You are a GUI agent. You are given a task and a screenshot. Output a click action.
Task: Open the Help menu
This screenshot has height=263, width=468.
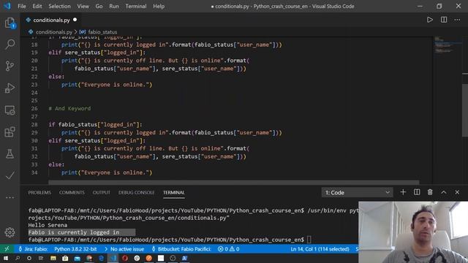(x=159, y=7)
